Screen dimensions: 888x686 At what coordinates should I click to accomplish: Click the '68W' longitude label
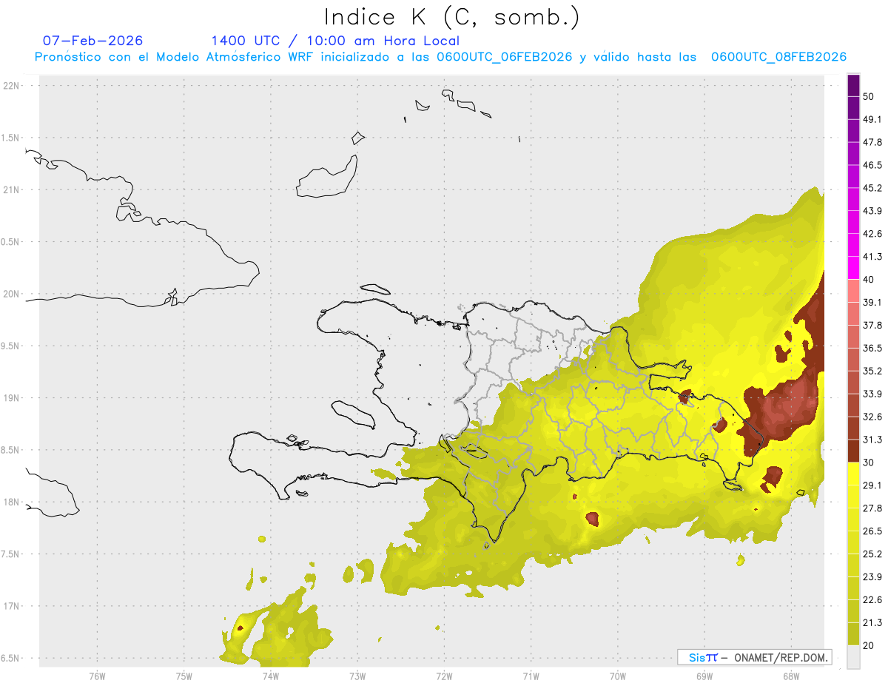click(790, 675)
